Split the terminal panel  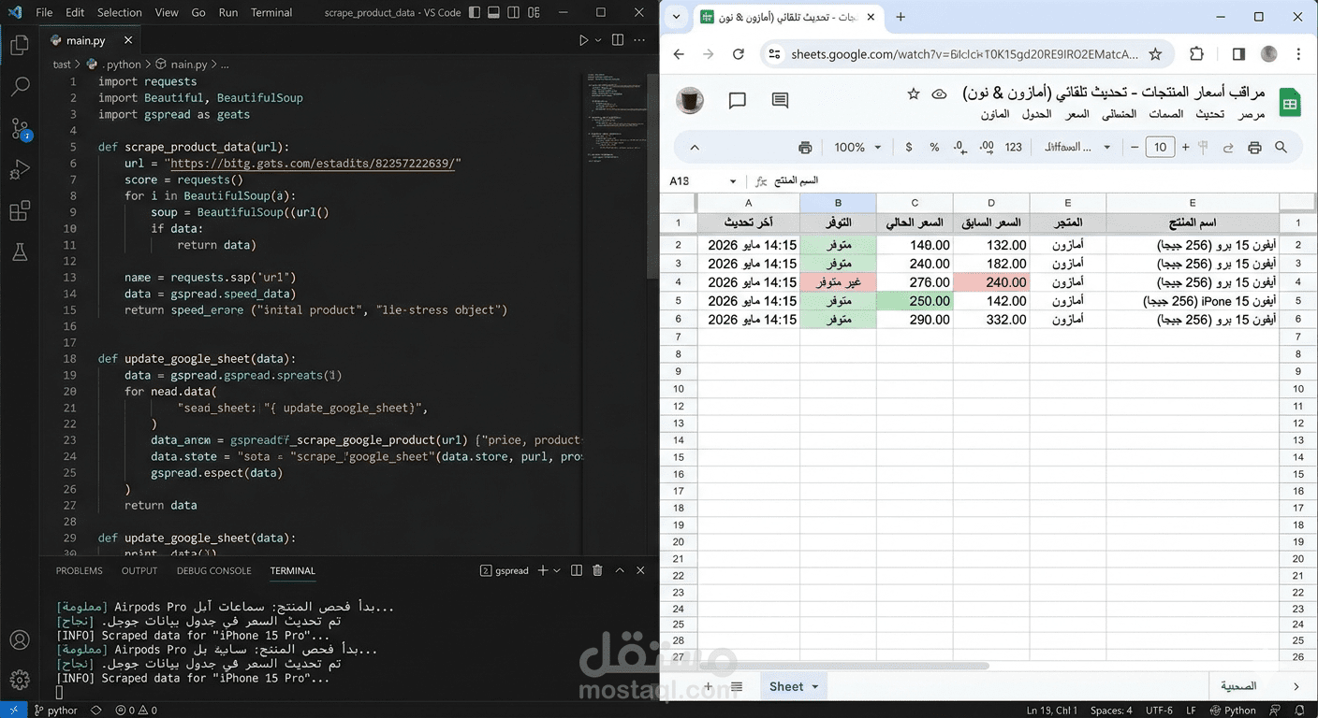(577, 570)
